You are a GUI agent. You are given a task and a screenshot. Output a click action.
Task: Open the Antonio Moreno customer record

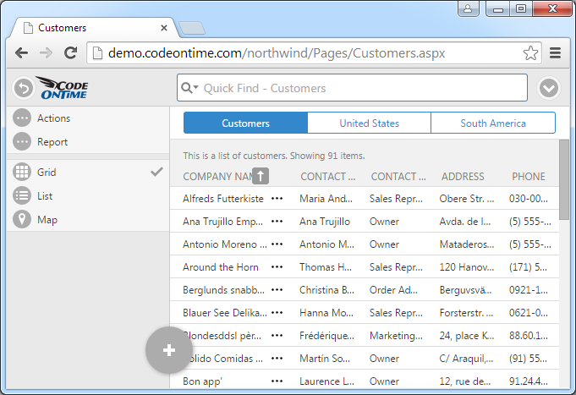tap(223, 244)
